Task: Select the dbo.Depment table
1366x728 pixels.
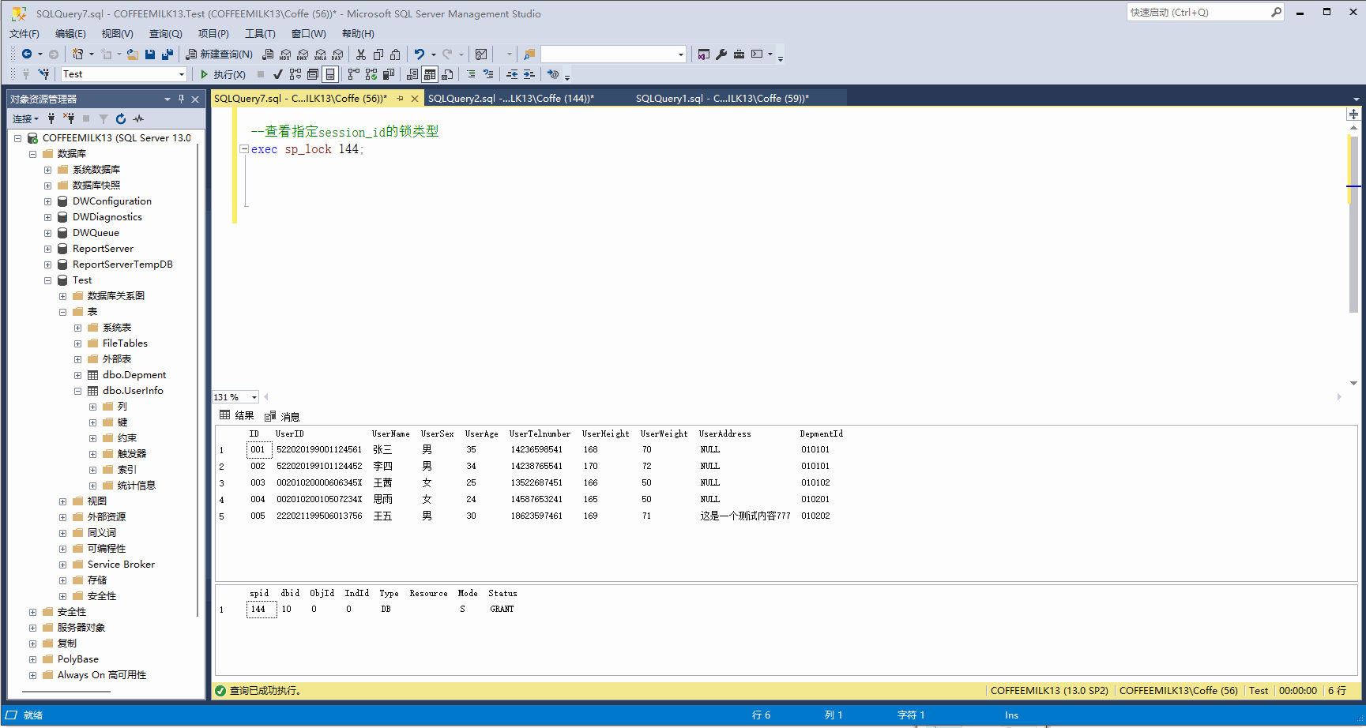Action: coord(134,374)
